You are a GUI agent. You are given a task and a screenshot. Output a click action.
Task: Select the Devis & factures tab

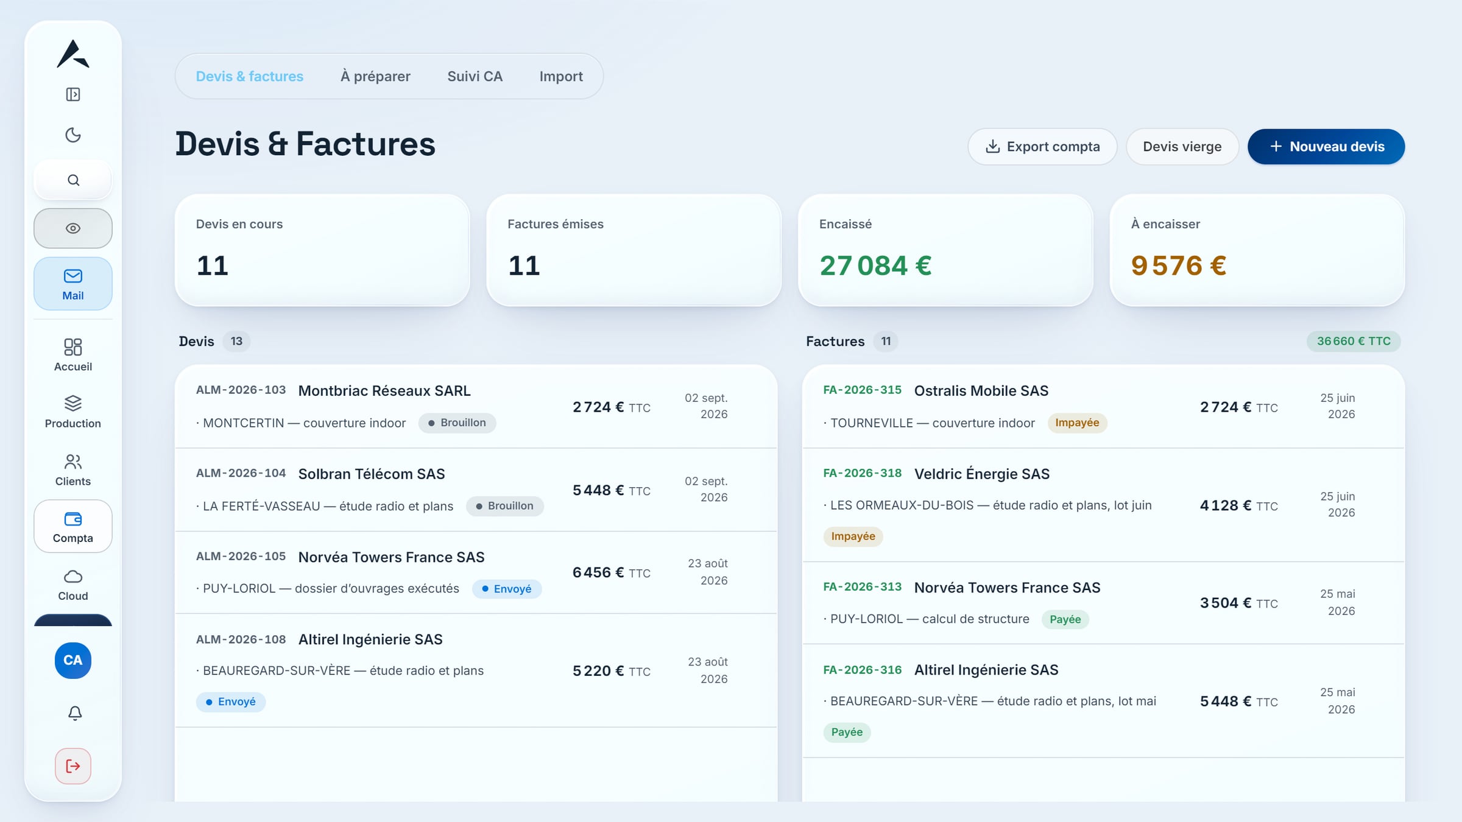(250, 76)
